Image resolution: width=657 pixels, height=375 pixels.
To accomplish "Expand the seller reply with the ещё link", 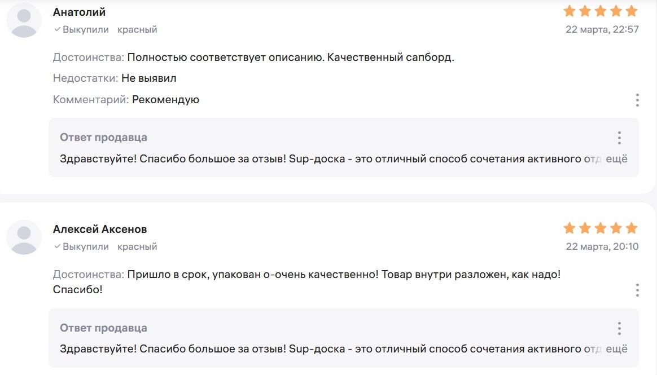I will coord(618,158).
